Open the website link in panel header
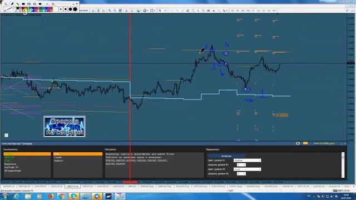The height and width of the screenshot is (200, 356). [x=324, y=143]
